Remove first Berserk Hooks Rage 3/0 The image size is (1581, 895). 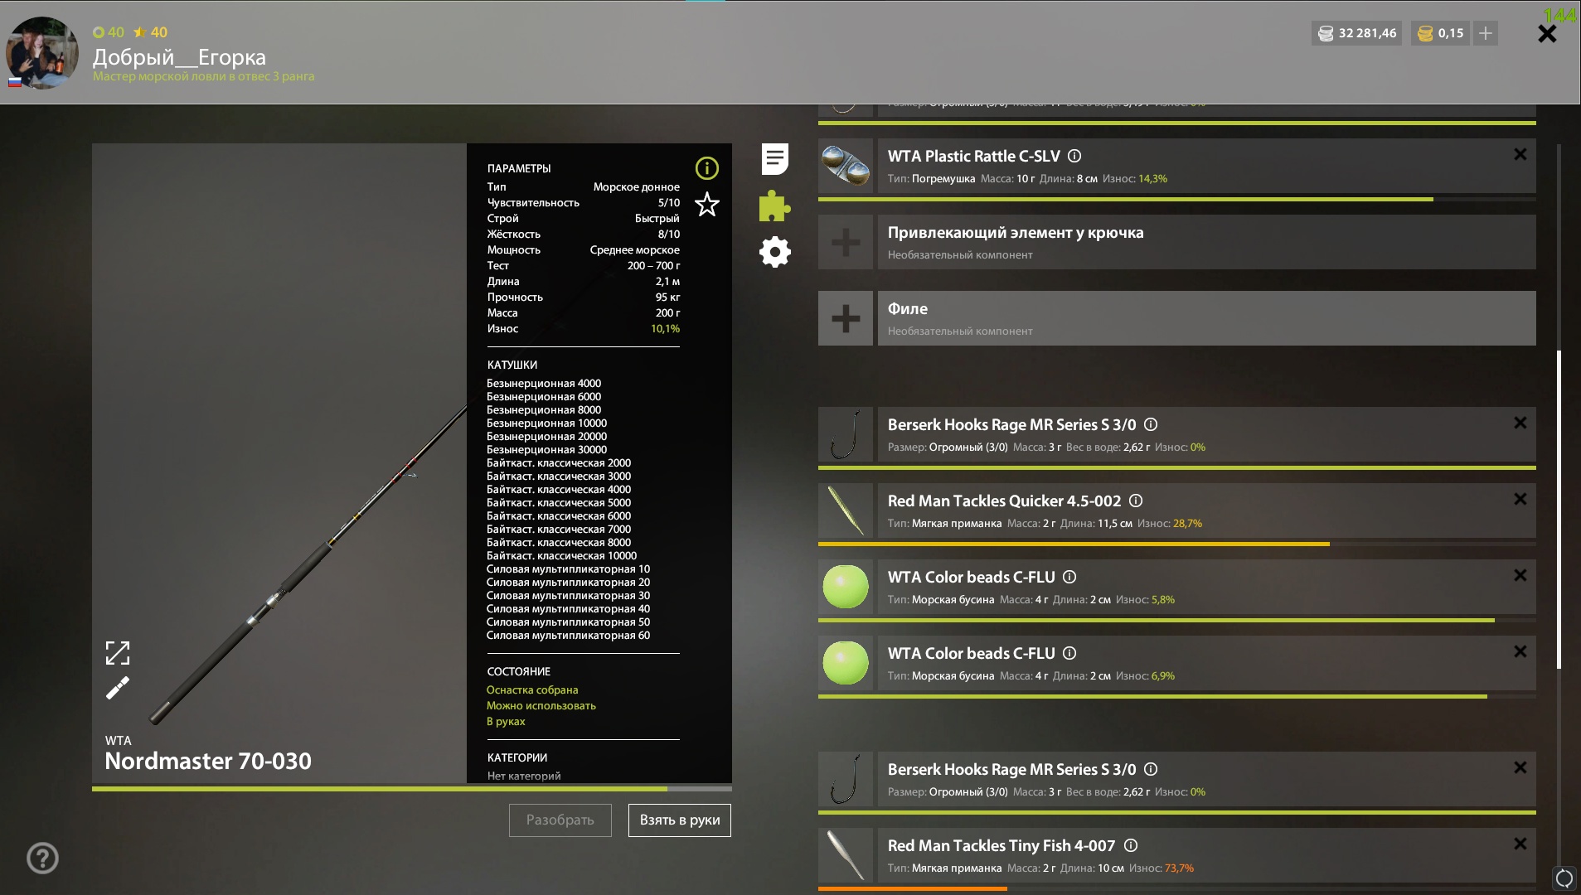(1520, 423)
